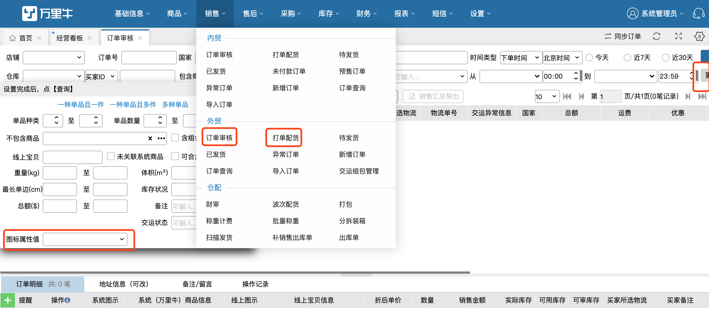Click the 同步订单 button
Screen dimensions: 709x328
coord(623,36)
